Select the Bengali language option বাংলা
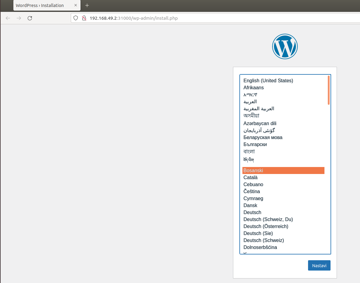 click(283, 152)
